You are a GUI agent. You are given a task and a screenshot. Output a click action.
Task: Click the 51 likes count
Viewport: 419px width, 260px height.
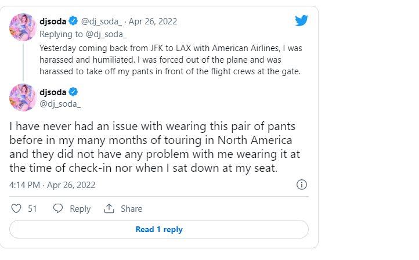coord(32,209)
